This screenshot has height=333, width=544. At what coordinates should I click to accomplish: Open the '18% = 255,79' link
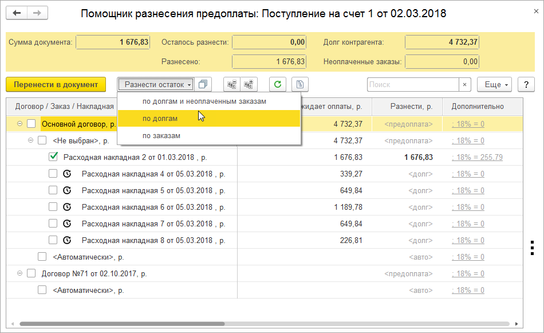[477, 157]
